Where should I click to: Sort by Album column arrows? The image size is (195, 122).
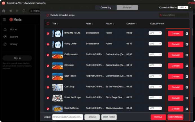[x=113, y=23]
